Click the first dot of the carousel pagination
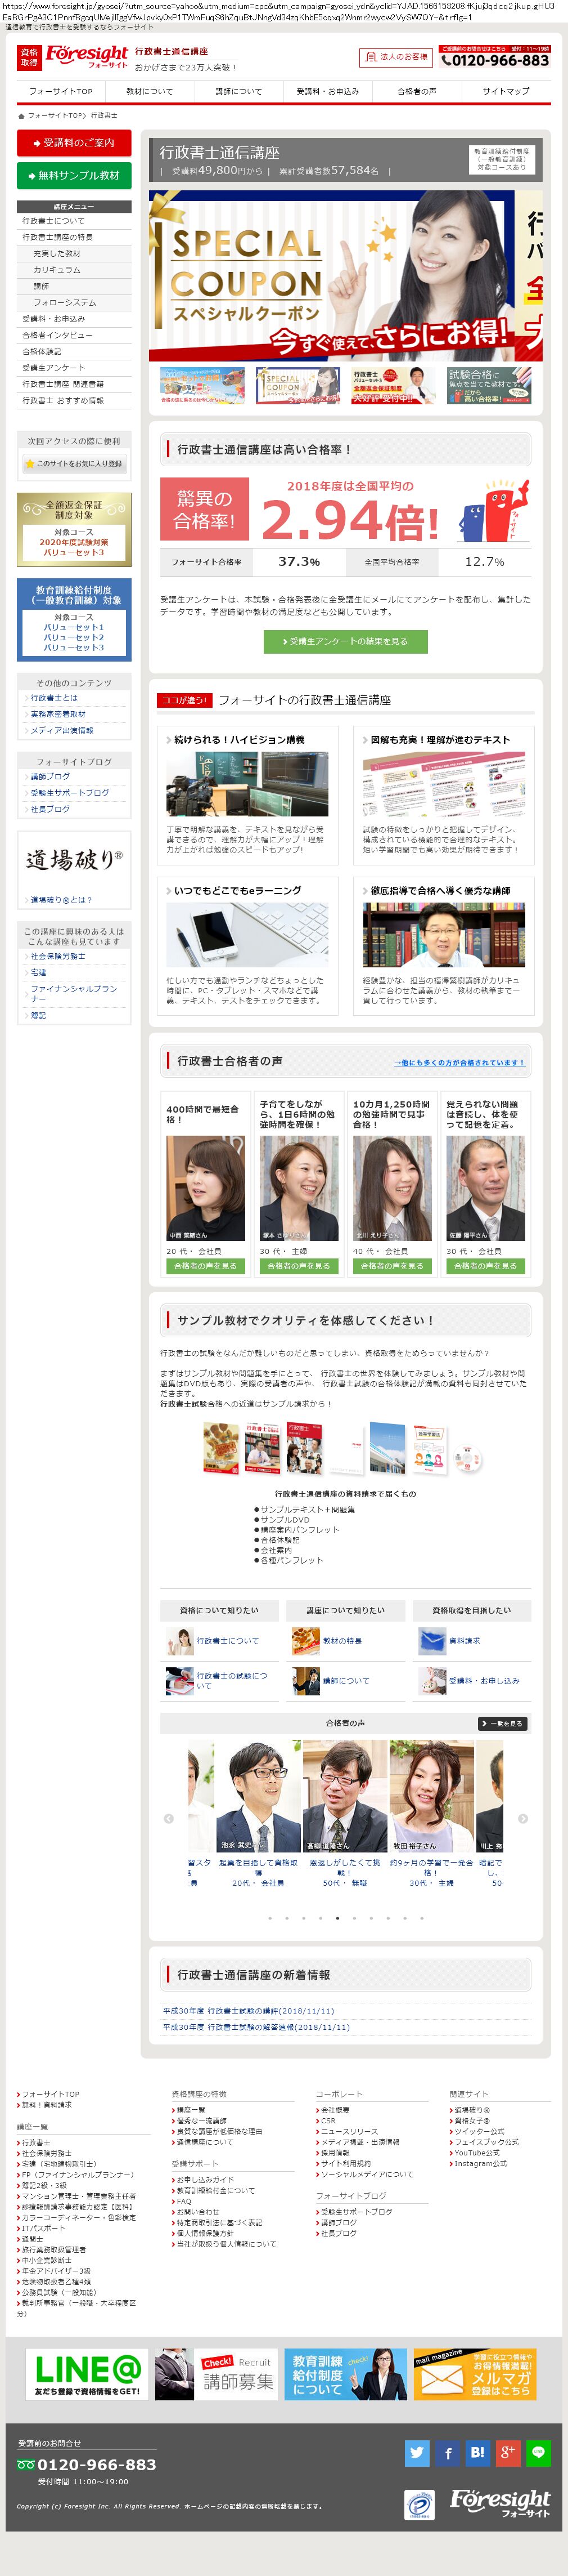Image resolution: width=568 pixels, height=2576 pixels. pyautogui.click(x=269, y=1918)
